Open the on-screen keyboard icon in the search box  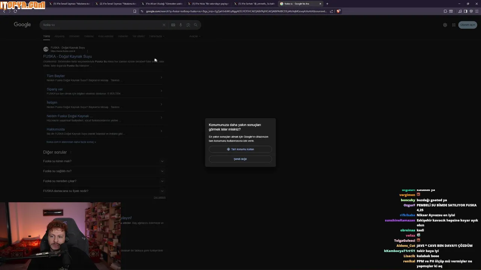tap(173, 25)
